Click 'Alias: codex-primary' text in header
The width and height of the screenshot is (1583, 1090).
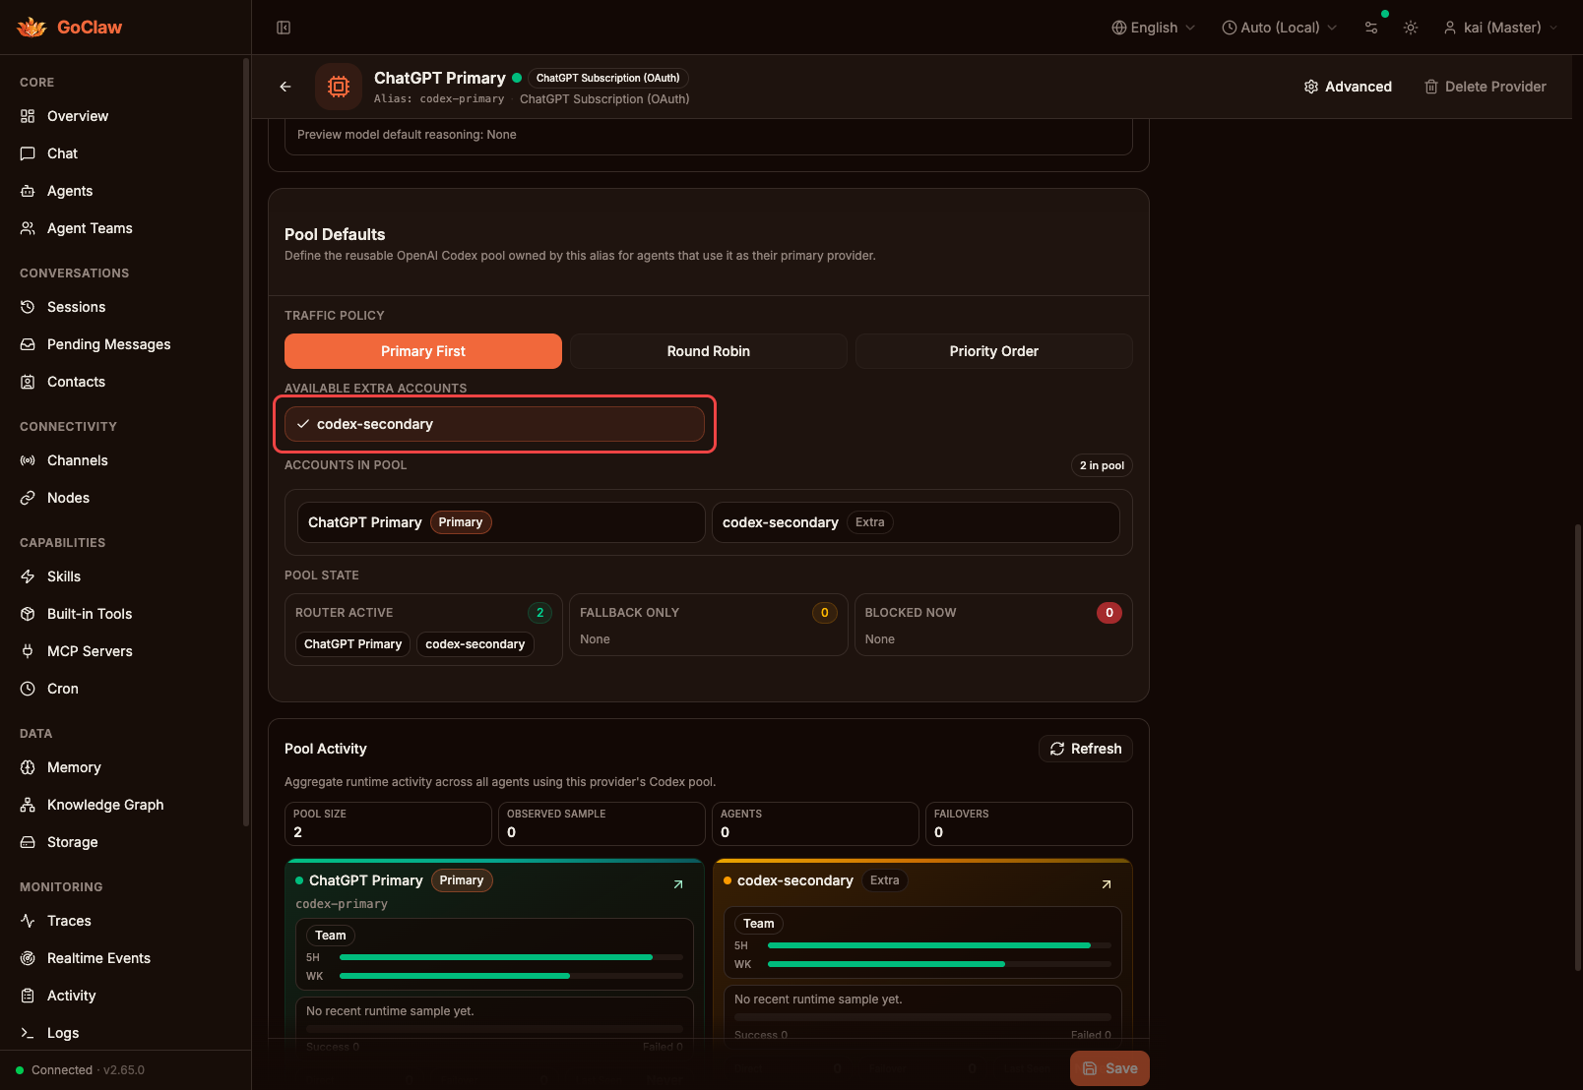439,99
